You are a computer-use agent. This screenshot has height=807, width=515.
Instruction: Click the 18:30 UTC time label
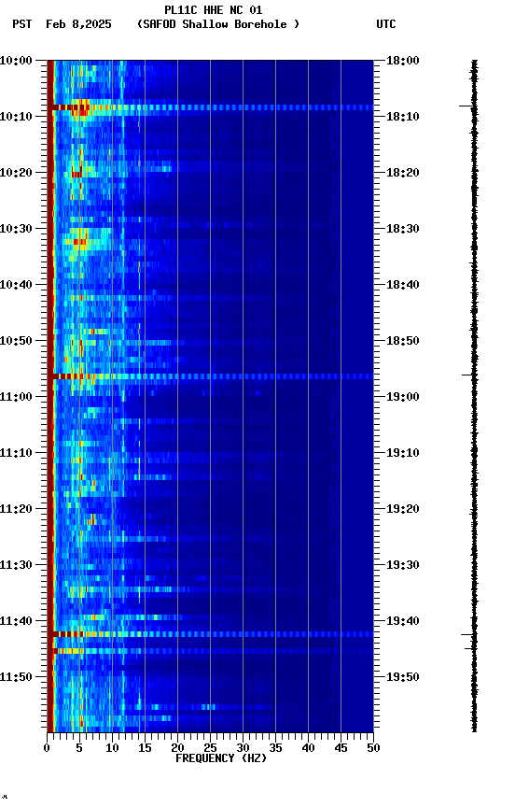click(x=403, y=229)
